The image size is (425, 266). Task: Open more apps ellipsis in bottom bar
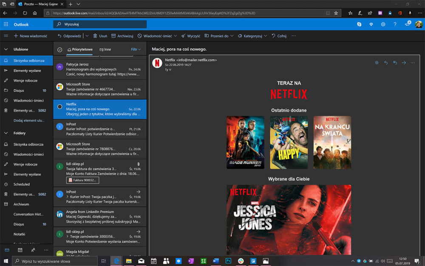46,250
